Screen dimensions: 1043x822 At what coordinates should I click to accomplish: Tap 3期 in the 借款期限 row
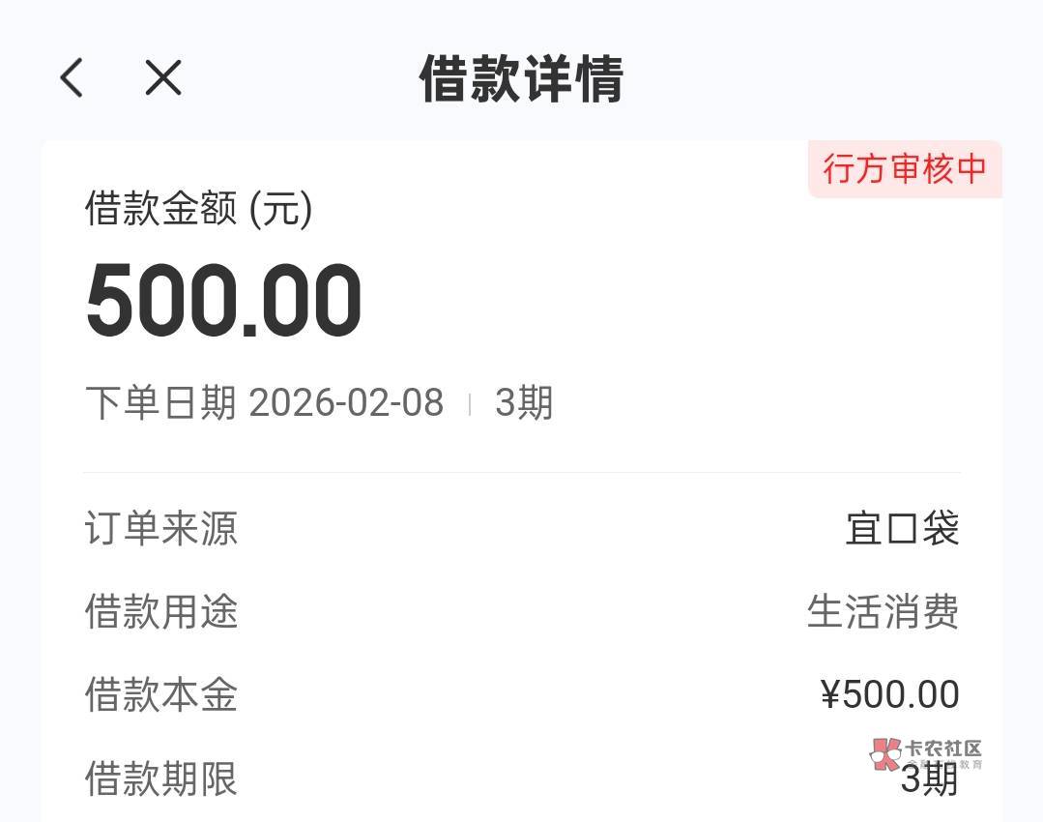click(x=929, y=781)
